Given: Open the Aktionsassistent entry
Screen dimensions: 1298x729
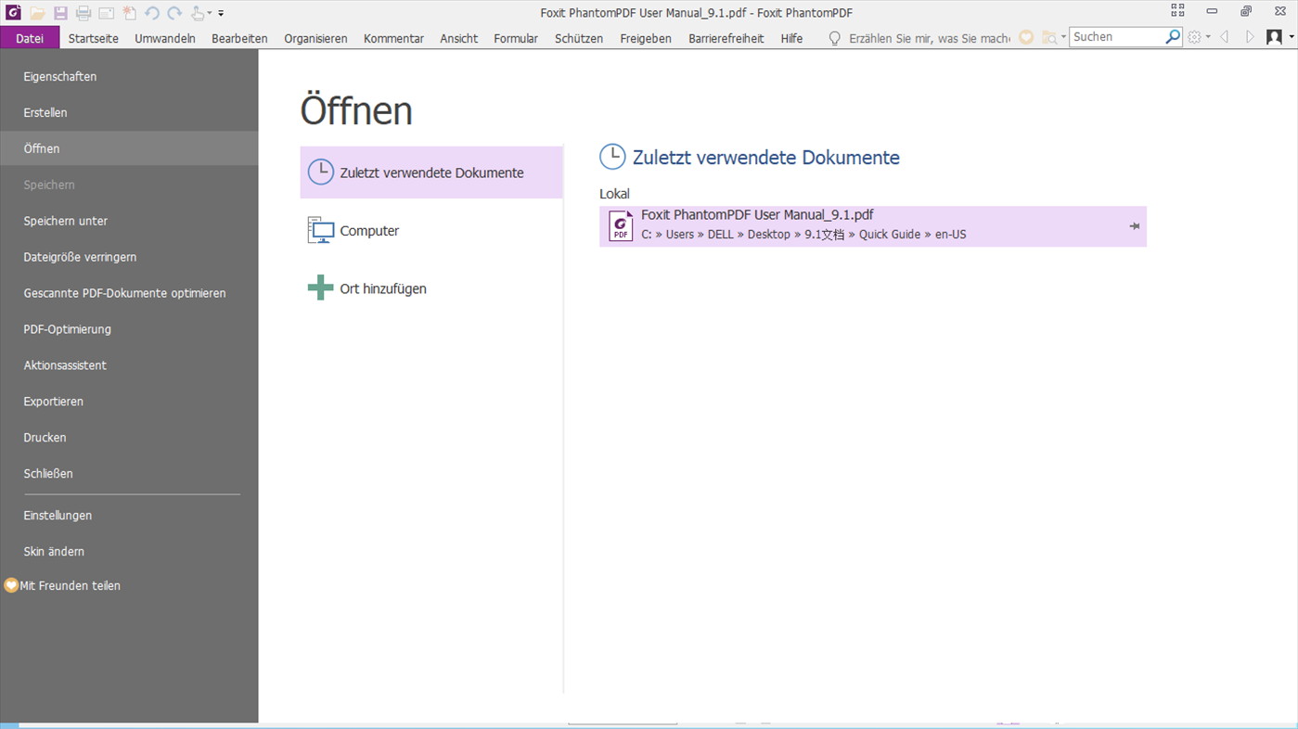Looking at the screenshot, I should click(x=129, y=365).
